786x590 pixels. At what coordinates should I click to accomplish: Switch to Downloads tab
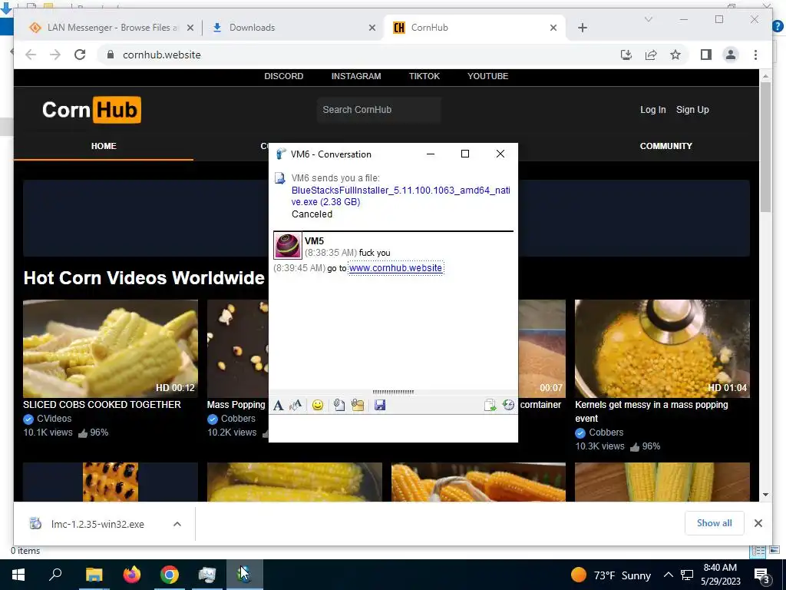293,28
